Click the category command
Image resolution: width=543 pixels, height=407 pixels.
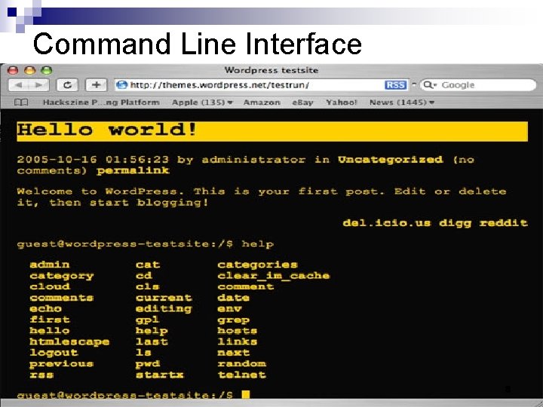pos(62,276)
